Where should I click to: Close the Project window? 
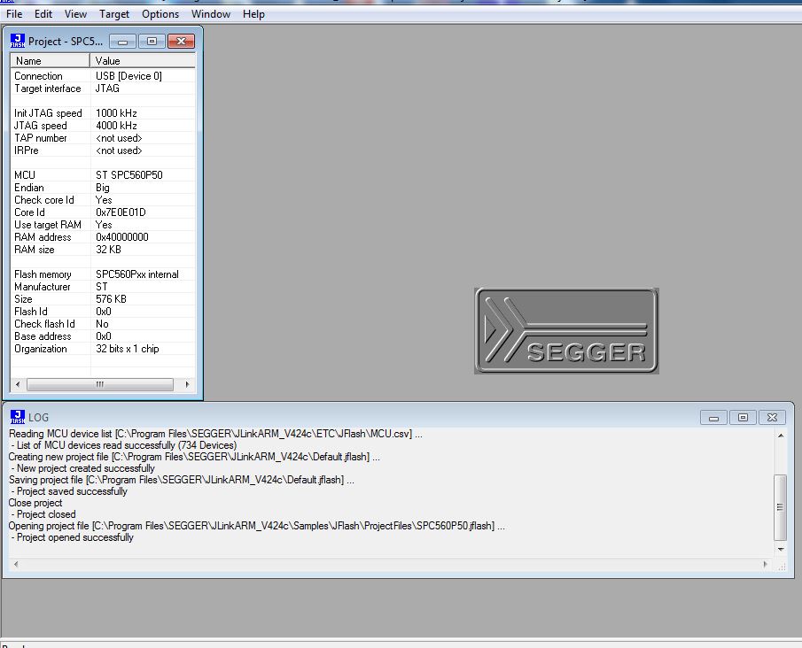(181, 42)
